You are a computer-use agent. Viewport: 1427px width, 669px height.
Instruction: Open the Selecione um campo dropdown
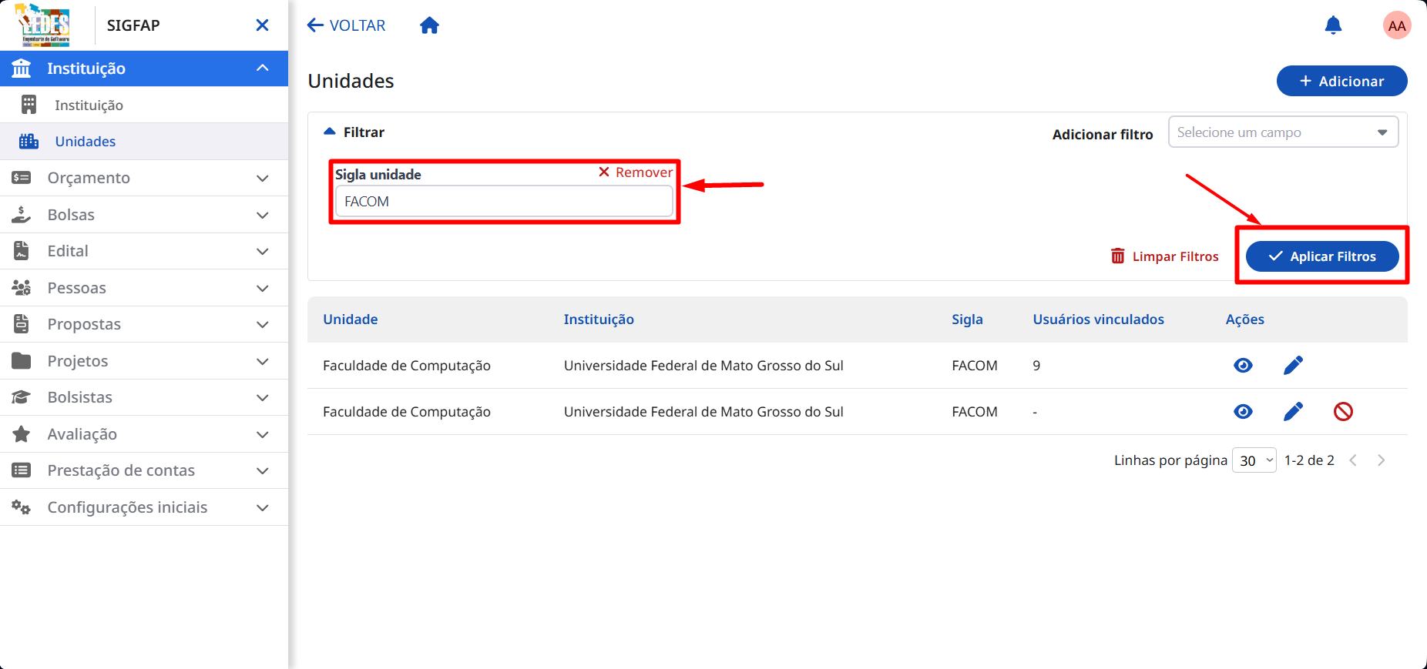(x=1283, y=132)
